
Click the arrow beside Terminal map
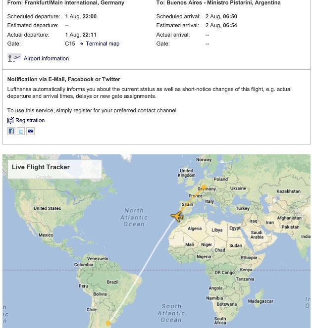coord(81,44)
